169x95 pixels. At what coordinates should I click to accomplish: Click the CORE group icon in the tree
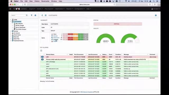13,20
